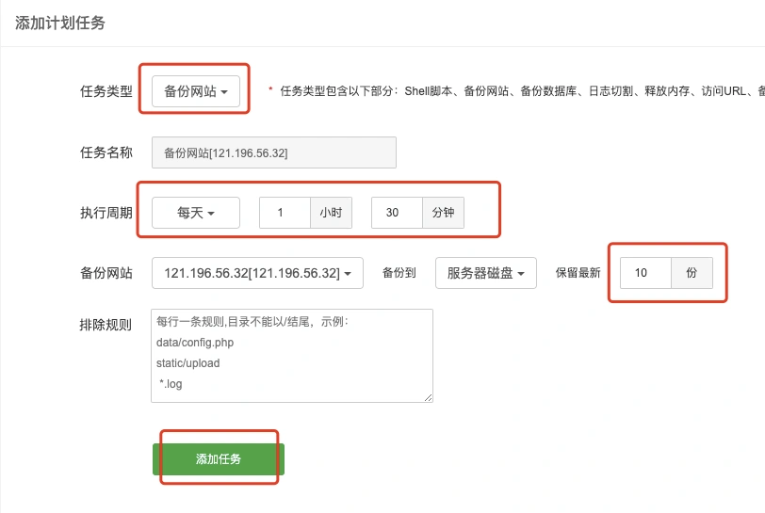The image size is (765, 513).
Task: Open the 每天 execution cycle dropdown
Action: click(x=196, y=213)
